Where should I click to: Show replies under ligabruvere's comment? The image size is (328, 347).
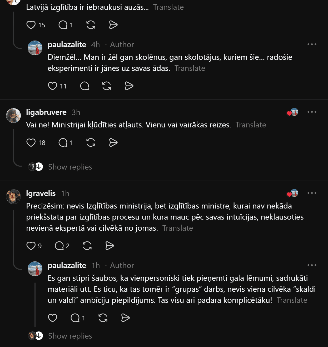pos(70,167)
